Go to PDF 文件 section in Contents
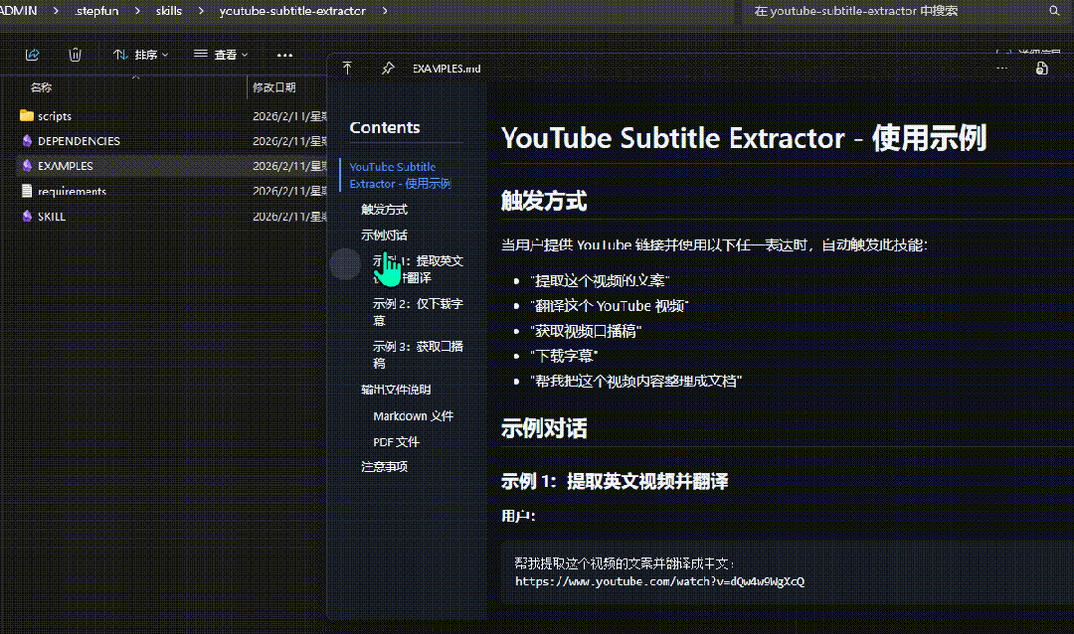Viewport: 1074px width, 634px height. 396,441
